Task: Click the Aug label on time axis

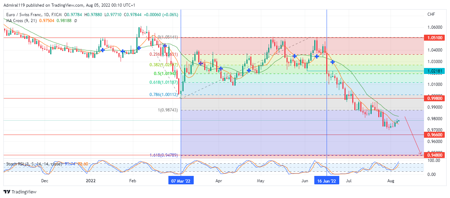Action: [391, 181]
